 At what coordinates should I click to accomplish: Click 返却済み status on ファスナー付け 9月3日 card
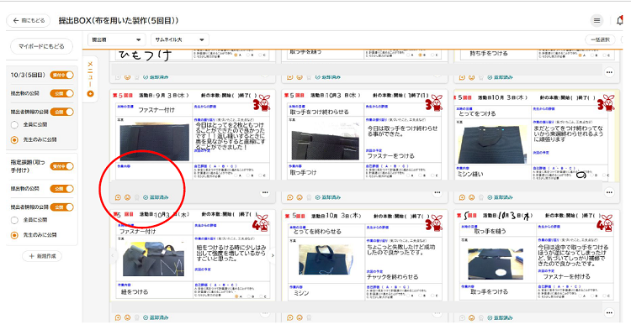(156, 197)
